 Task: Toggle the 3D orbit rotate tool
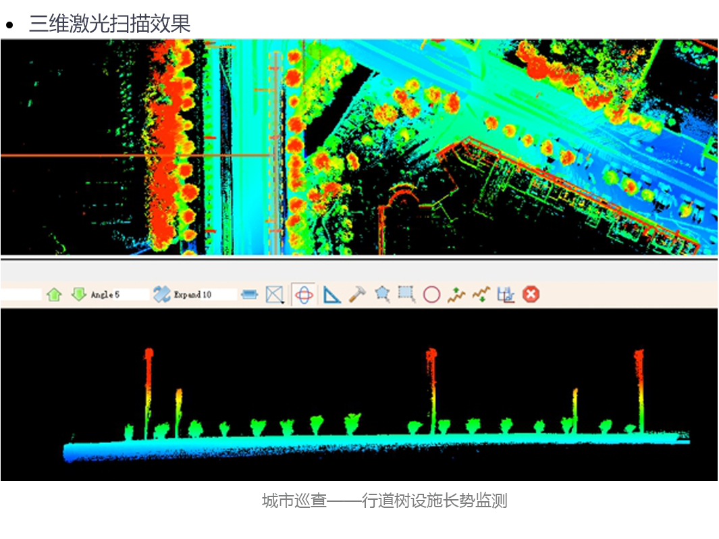pyautogui.click(x=304, y=294)
